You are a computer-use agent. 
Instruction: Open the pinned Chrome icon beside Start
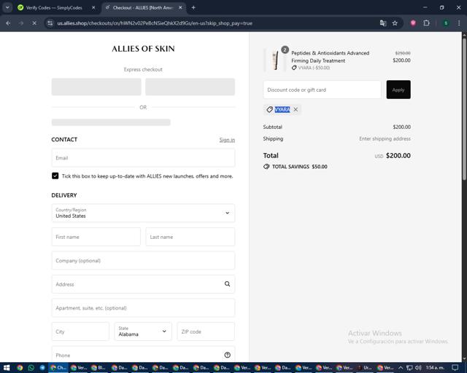coord(20,368)
